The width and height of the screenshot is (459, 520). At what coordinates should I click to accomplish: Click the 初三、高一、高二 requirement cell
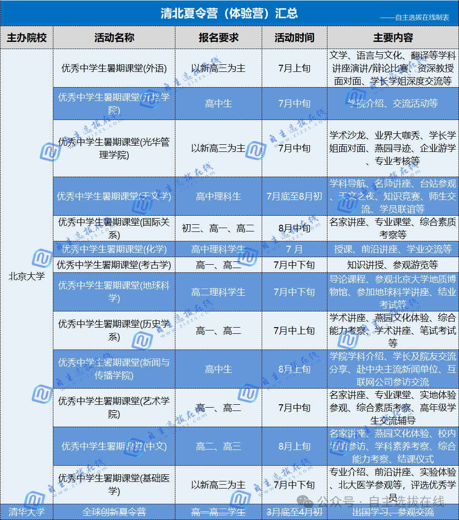pyautogui.click(x=218, y=228)
